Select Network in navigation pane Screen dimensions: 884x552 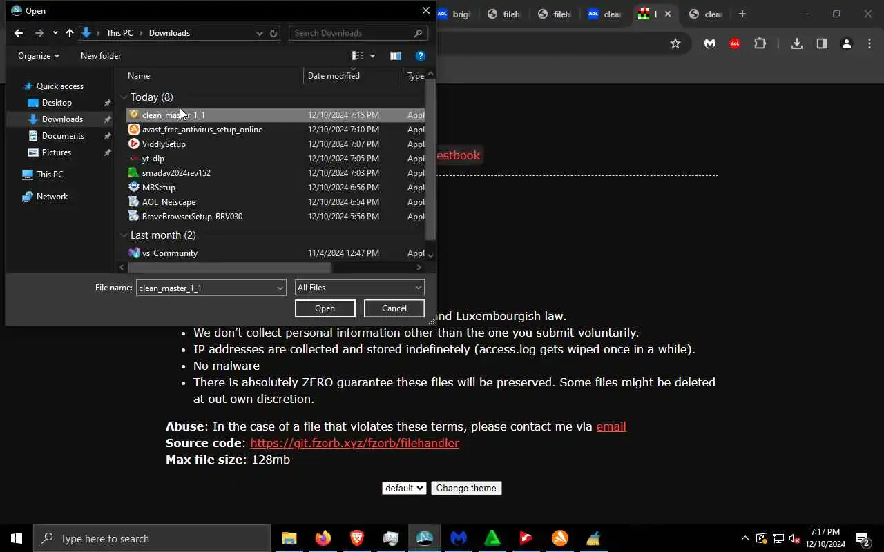coord(52,197)
